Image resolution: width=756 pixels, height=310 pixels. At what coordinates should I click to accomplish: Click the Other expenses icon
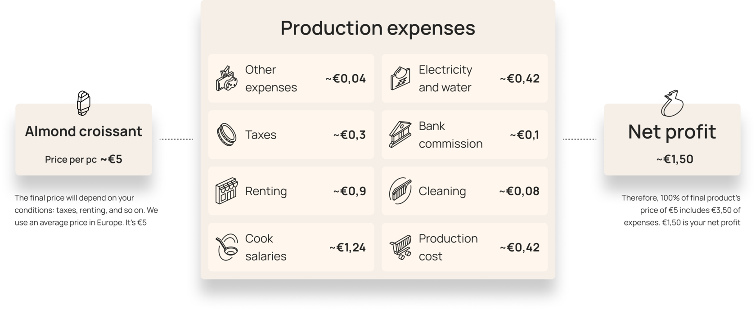[x=227, y=79]
